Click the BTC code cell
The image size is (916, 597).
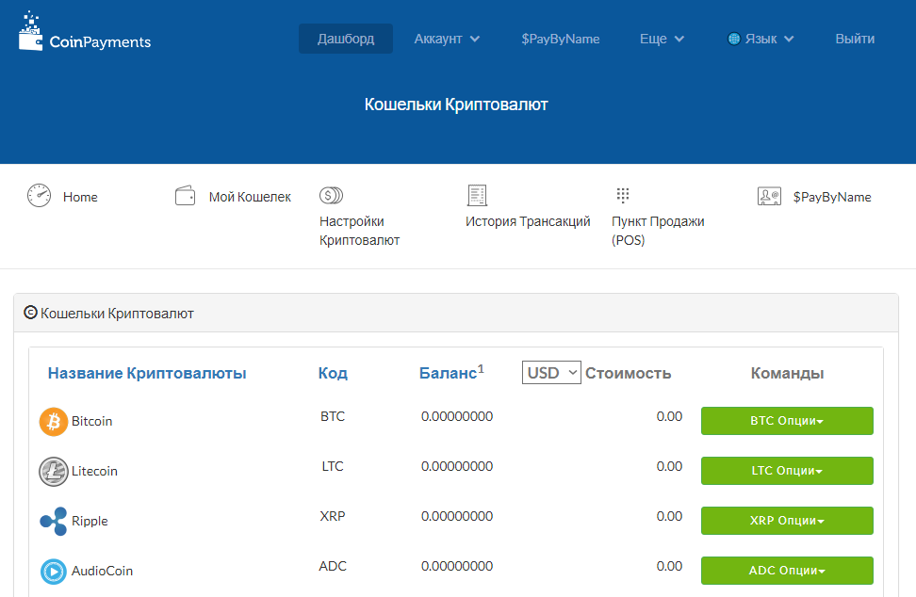pos(333,416)
